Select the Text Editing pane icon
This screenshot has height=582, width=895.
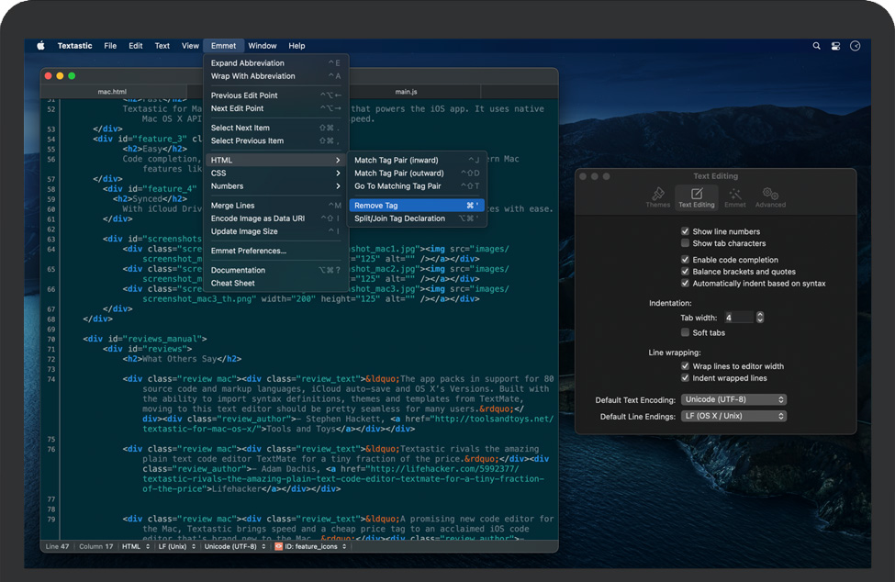click(x=697, y=196)
